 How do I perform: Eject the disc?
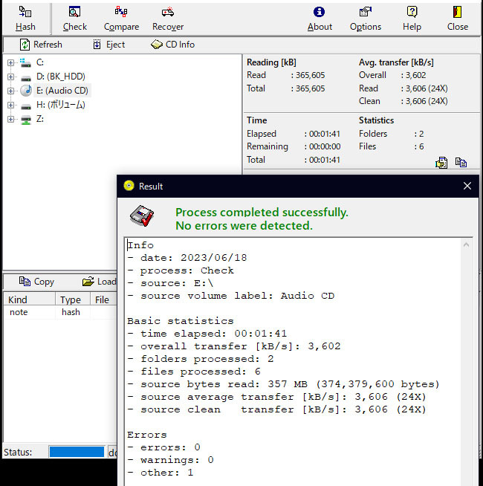click(x=108, y=45)
